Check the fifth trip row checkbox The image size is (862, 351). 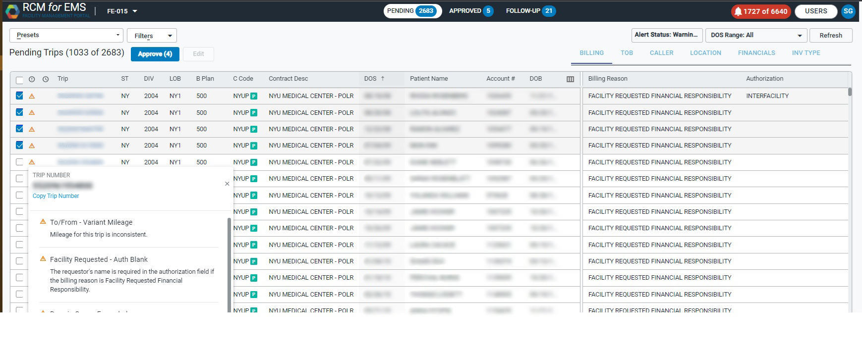tap(19, 162)
